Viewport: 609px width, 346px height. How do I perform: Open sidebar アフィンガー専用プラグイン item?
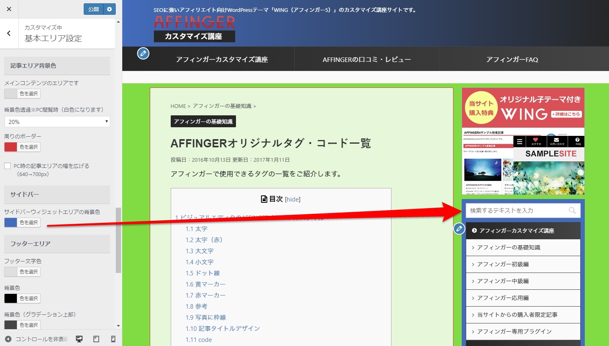click(x=523, y=332)
